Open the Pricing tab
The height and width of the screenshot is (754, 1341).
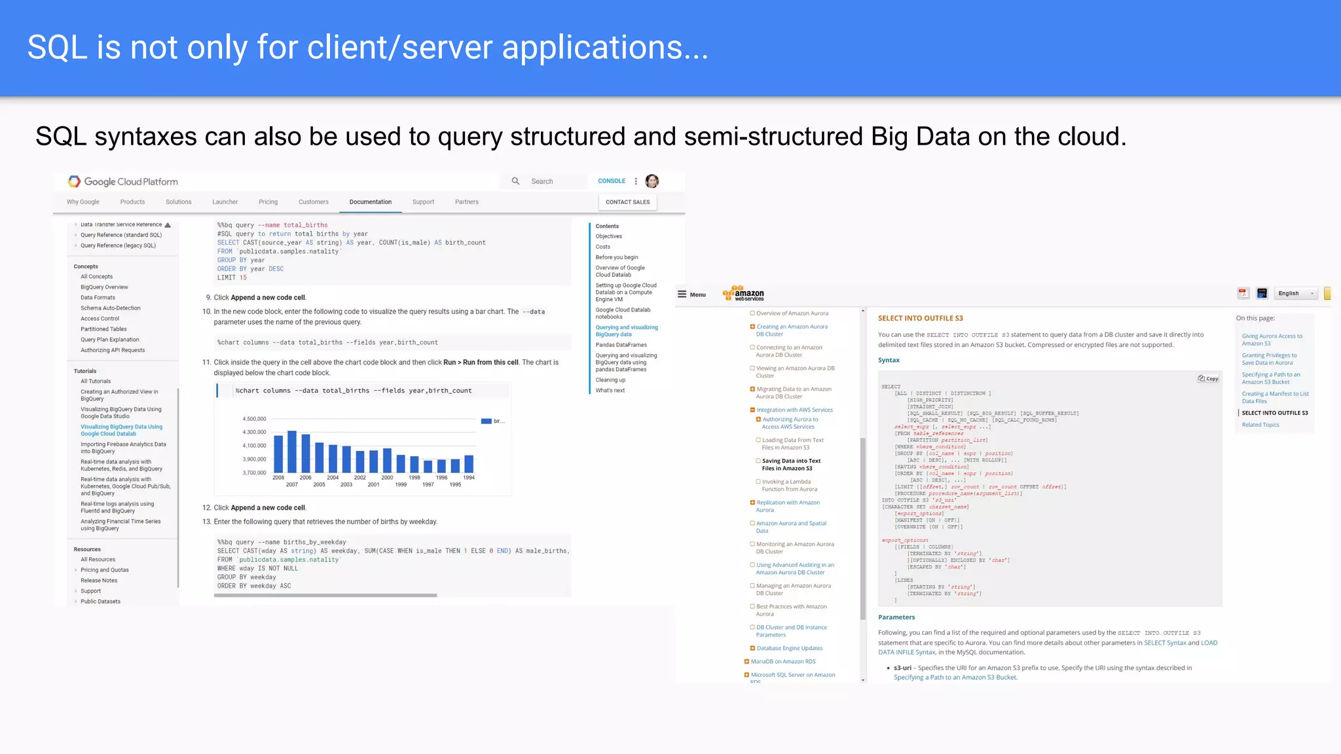(x=268, y=202)
